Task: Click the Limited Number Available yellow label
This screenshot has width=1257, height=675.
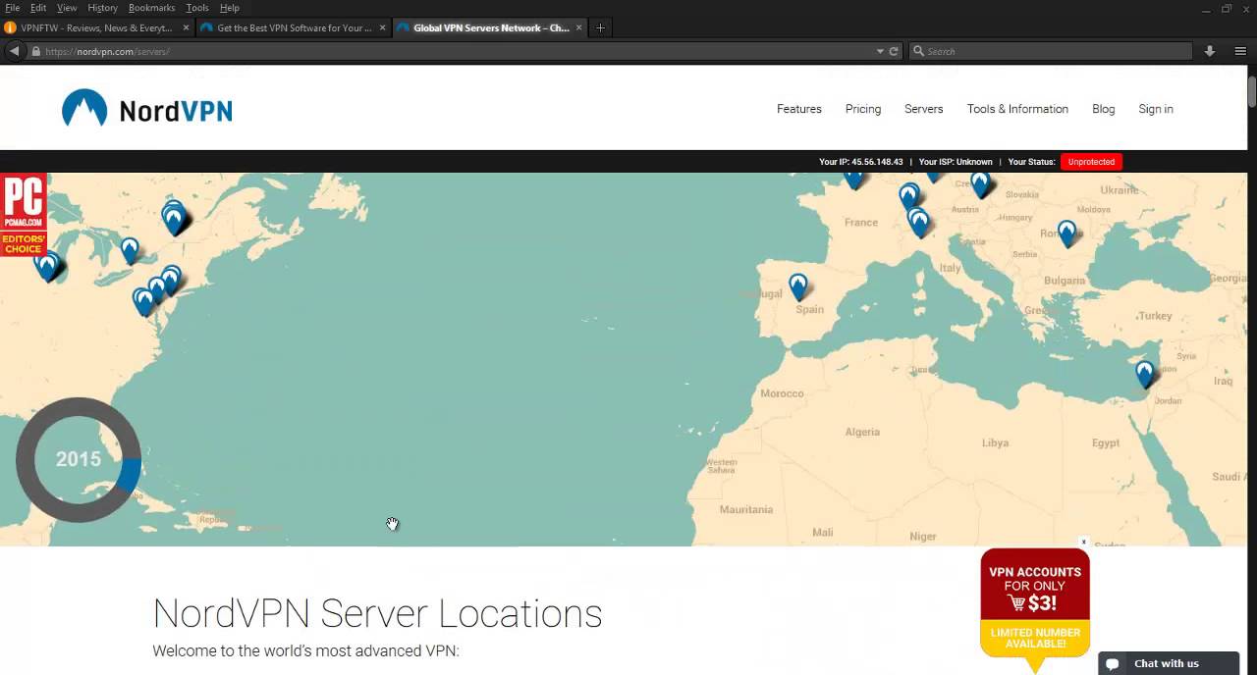Action: [1035, 638]
